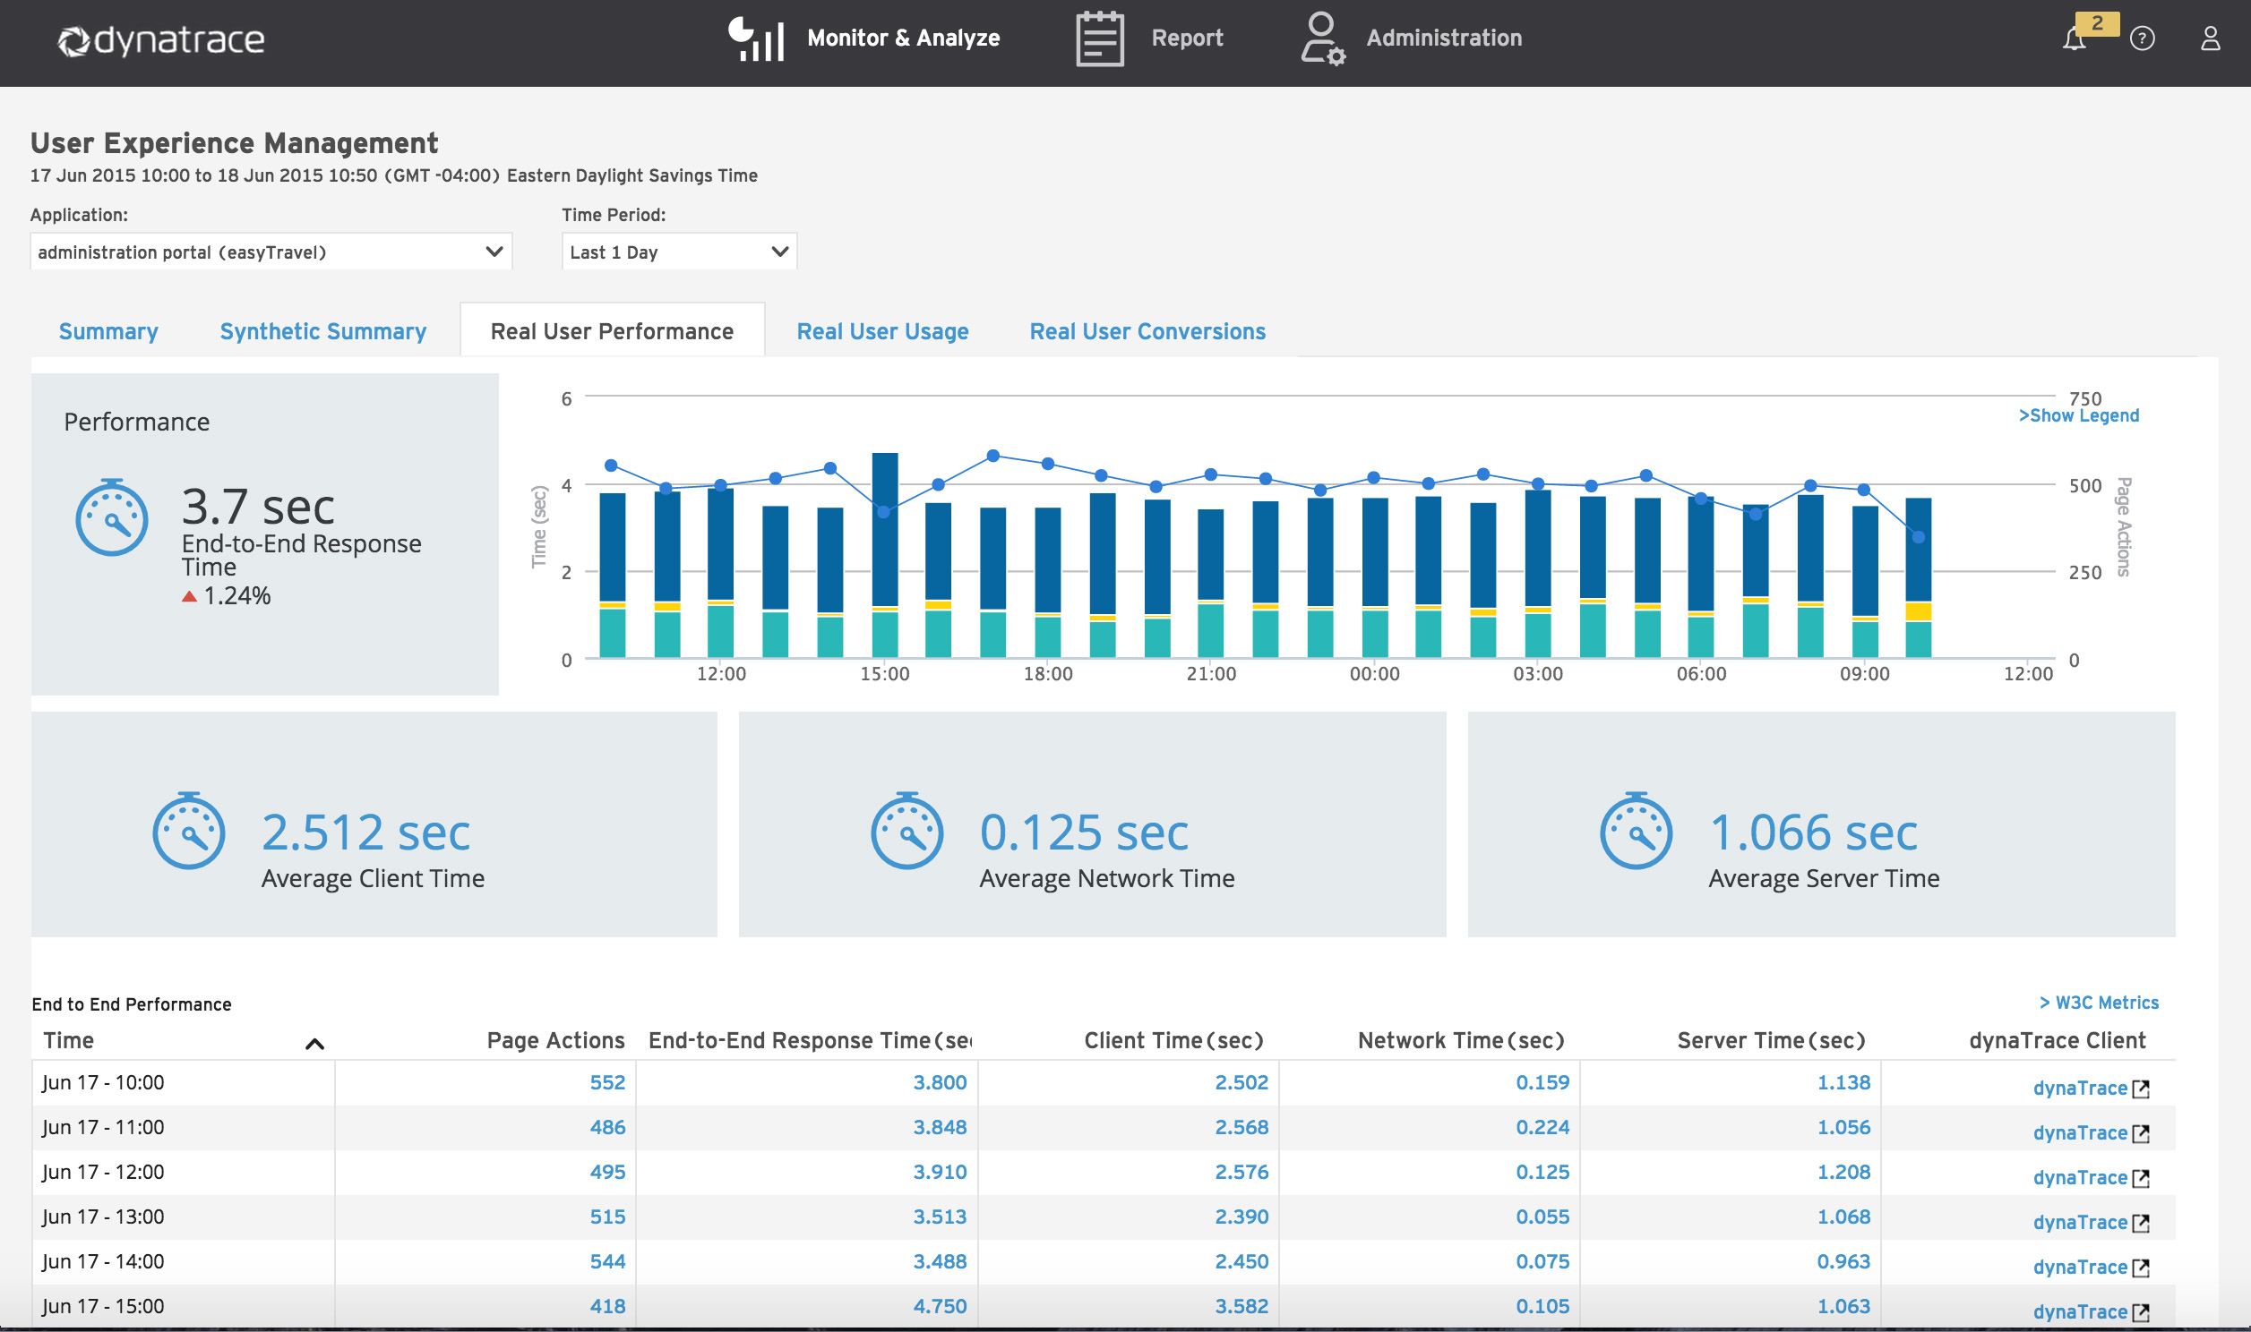The height and width of the screenshot is (1332, 2251).
Task: Click server time value 0.963
Action: click(x=1843, y=1262)
